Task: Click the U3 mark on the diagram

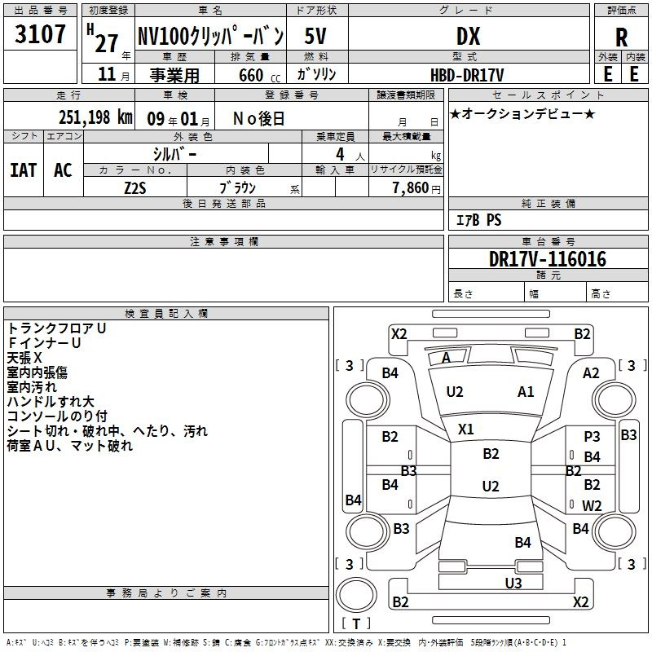Action: point(513,584)
